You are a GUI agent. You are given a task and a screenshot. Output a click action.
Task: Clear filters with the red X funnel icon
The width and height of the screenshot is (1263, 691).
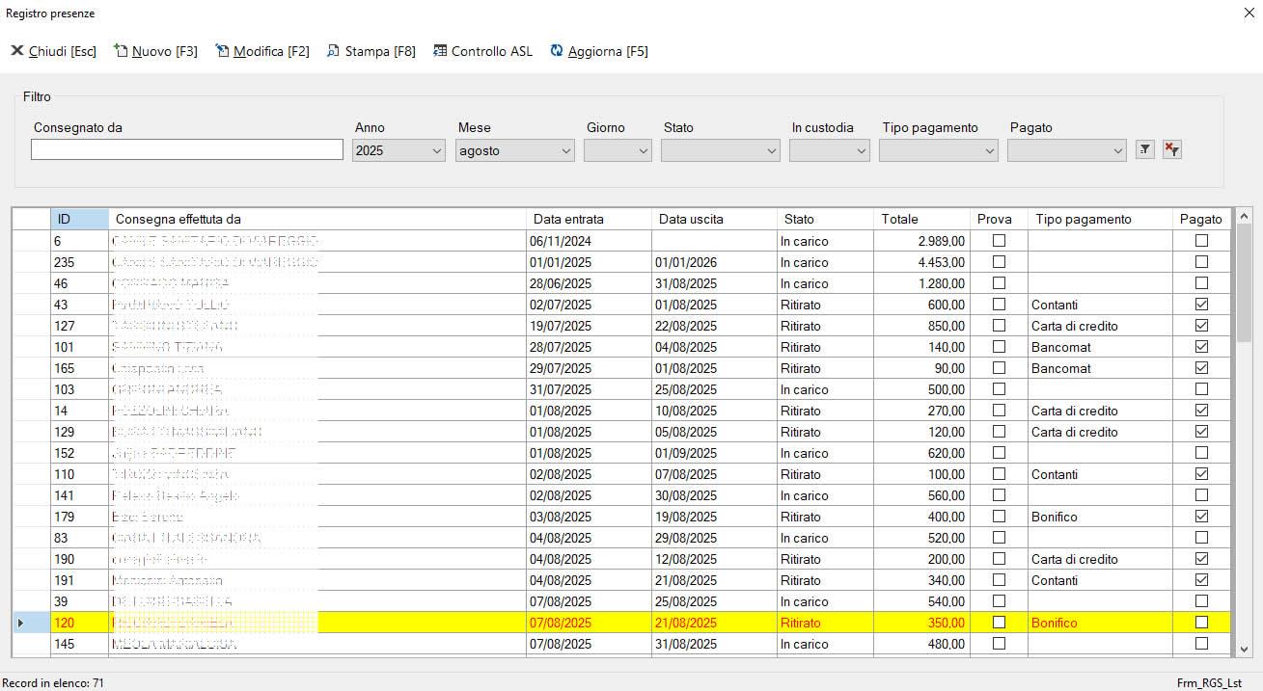(1171, 149)
